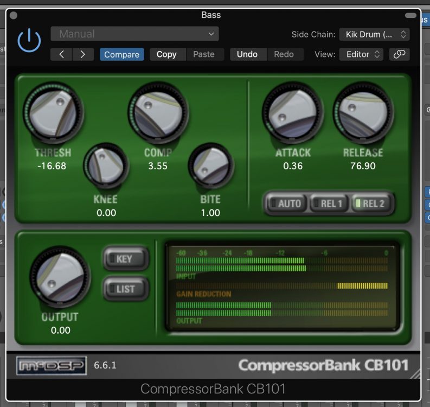Click the Copy settings button
The height and width of the screenshot is (407, 430).
[166, 54]
